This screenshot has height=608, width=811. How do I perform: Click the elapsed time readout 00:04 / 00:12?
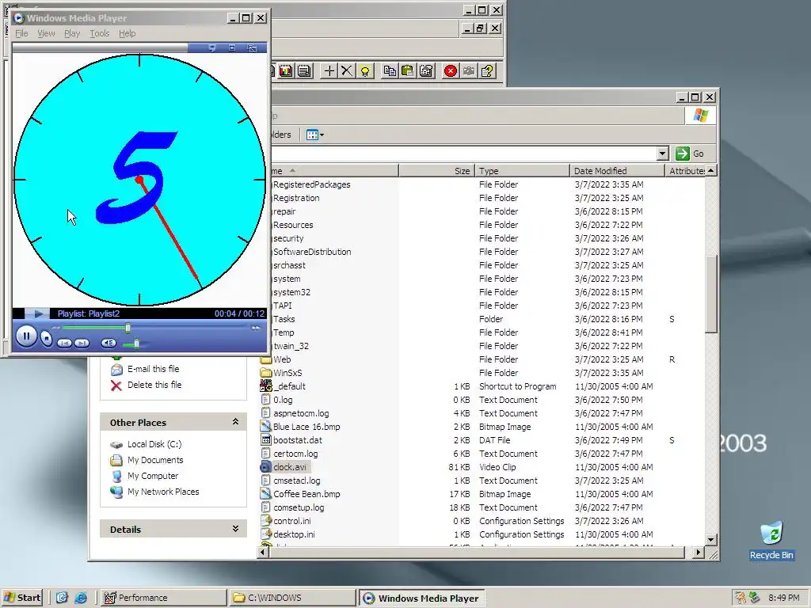pyautogui.click(x=239, y=313)
